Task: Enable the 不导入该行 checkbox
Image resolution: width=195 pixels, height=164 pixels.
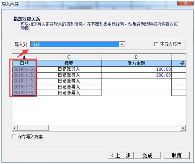Action: pos(156,44)
